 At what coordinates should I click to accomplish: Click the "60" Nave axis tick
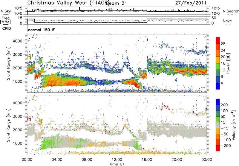[x=214, y=18]
